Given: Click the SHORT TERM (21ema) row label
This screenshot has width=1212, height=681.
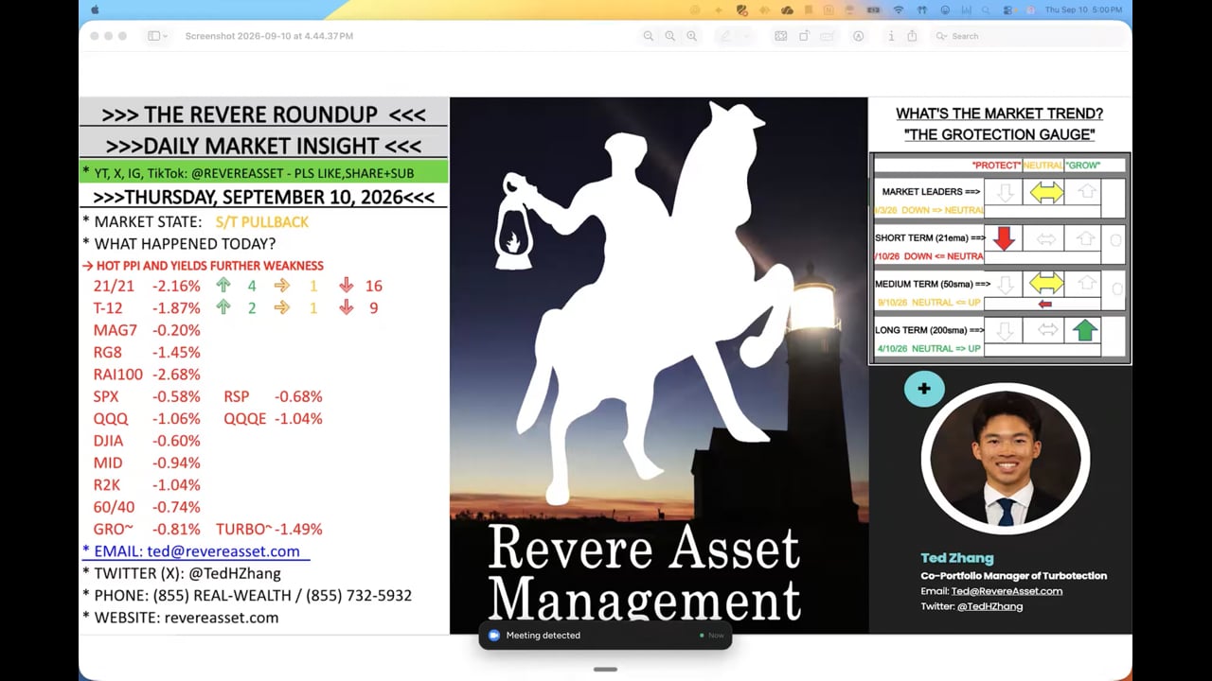Looking at the screenshot, I should point(929,238).
